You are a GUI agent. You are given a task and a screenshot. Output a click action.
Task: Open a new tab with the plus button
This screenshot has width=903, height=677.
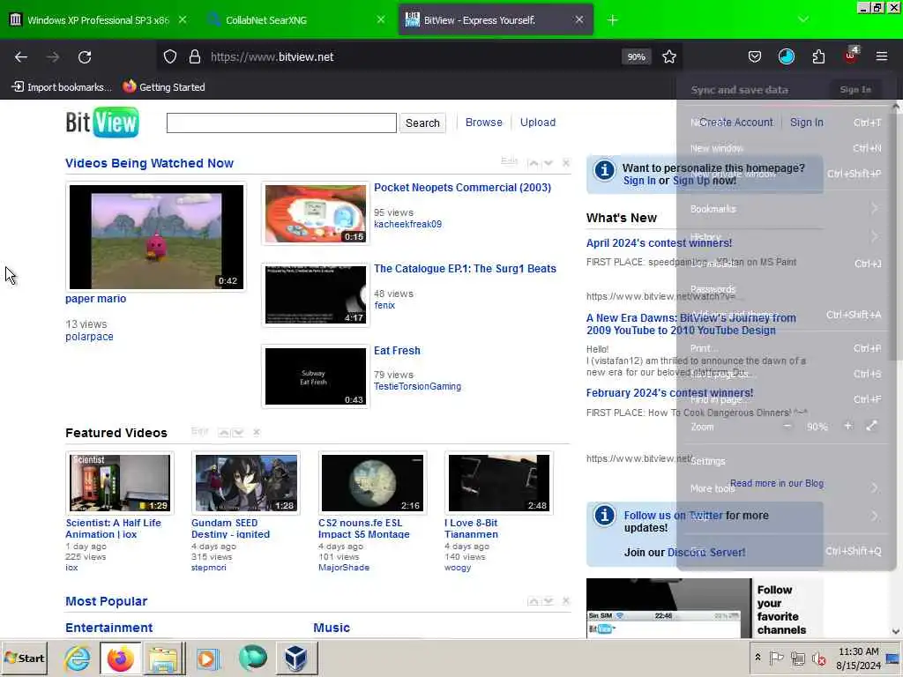(612, 20)
